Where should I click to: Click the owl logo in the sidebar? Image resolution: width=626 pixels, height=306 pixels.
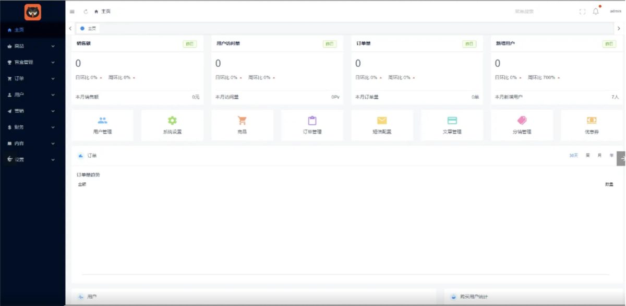pos(32,11)
